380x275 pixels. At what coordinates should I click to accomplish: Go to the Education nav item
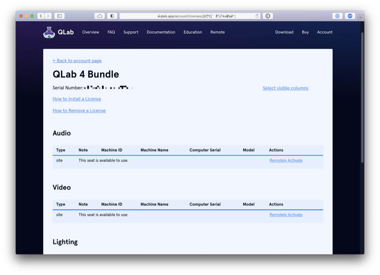pos(193,32)
